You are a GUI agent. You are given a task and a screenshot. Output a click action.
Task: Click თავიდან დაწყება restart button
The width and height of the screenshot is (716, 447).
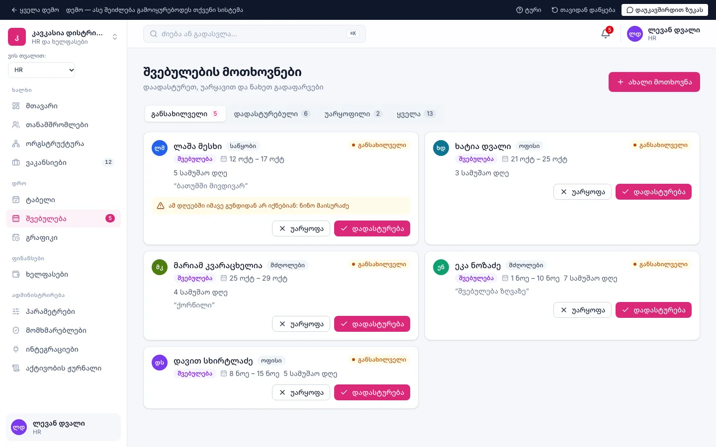pos(583,10)
